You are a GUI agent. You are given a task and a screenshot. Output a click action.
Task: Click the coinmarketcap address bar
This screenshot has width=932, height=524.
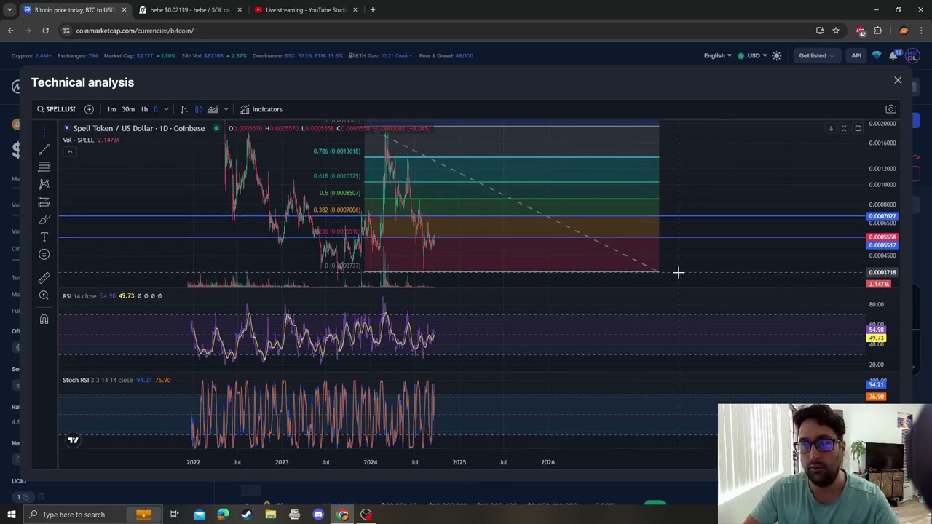pos(437,31)
